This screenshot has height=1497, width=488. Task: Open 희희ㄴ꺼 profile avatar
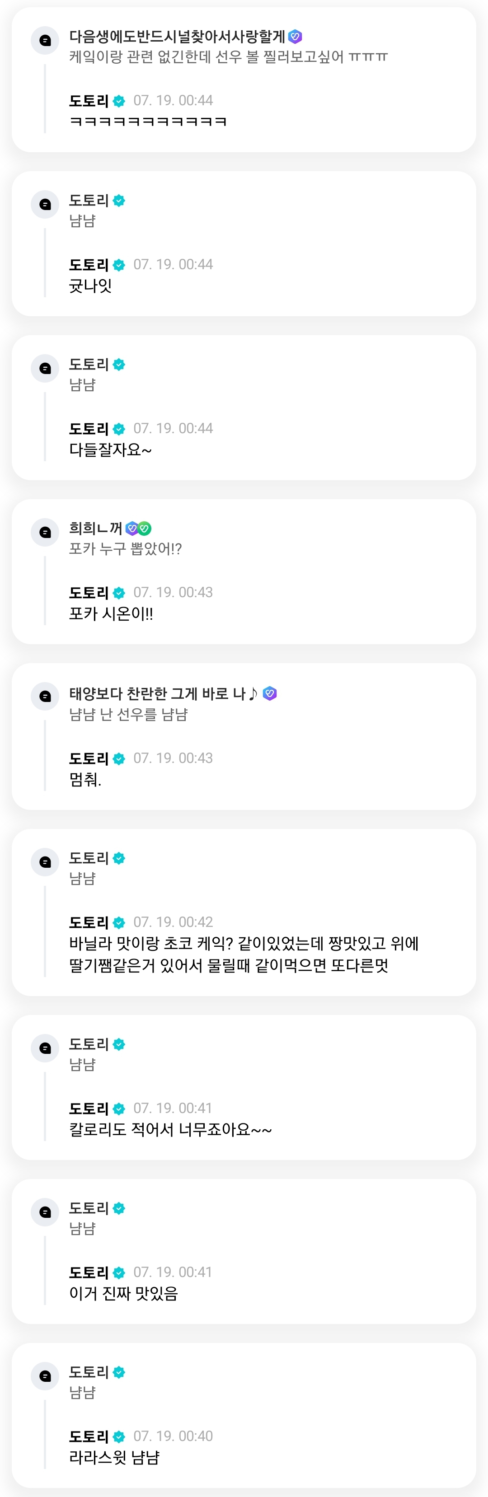45,532
